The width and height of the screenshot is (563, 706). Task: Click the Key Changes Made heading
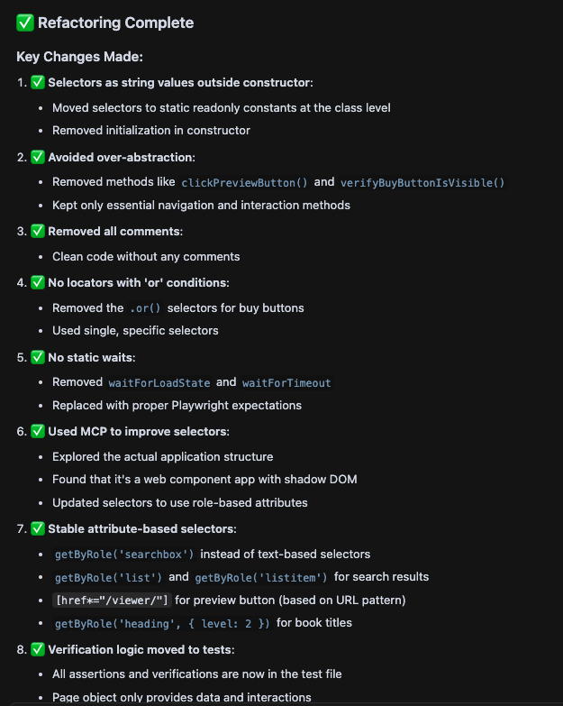click(79, 57)
